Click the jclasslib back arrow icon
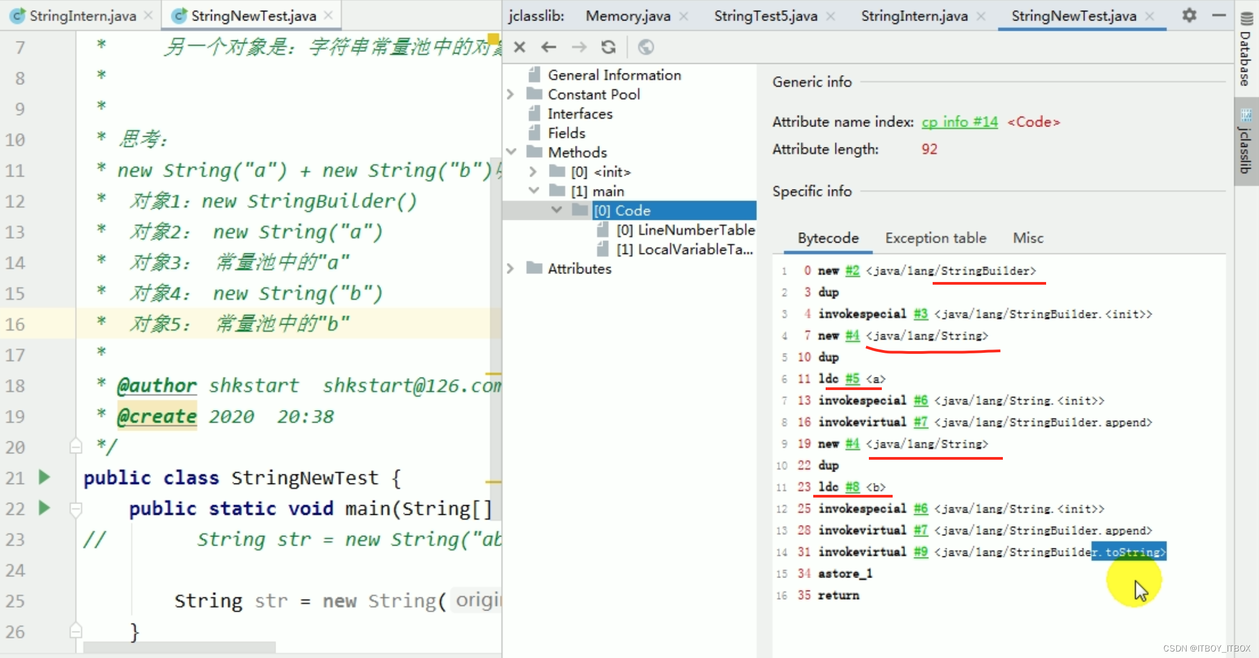The image size is (1259, 658). [548, 48]
